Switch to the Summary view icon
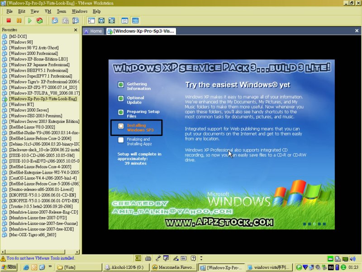This screenshot has height=272, width=362. pyautogui.click(x=125, y=20)
